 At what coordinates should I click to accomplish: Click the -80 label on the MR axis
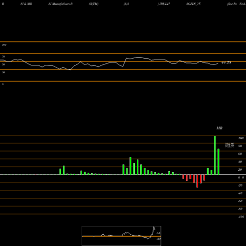(240, 209)
